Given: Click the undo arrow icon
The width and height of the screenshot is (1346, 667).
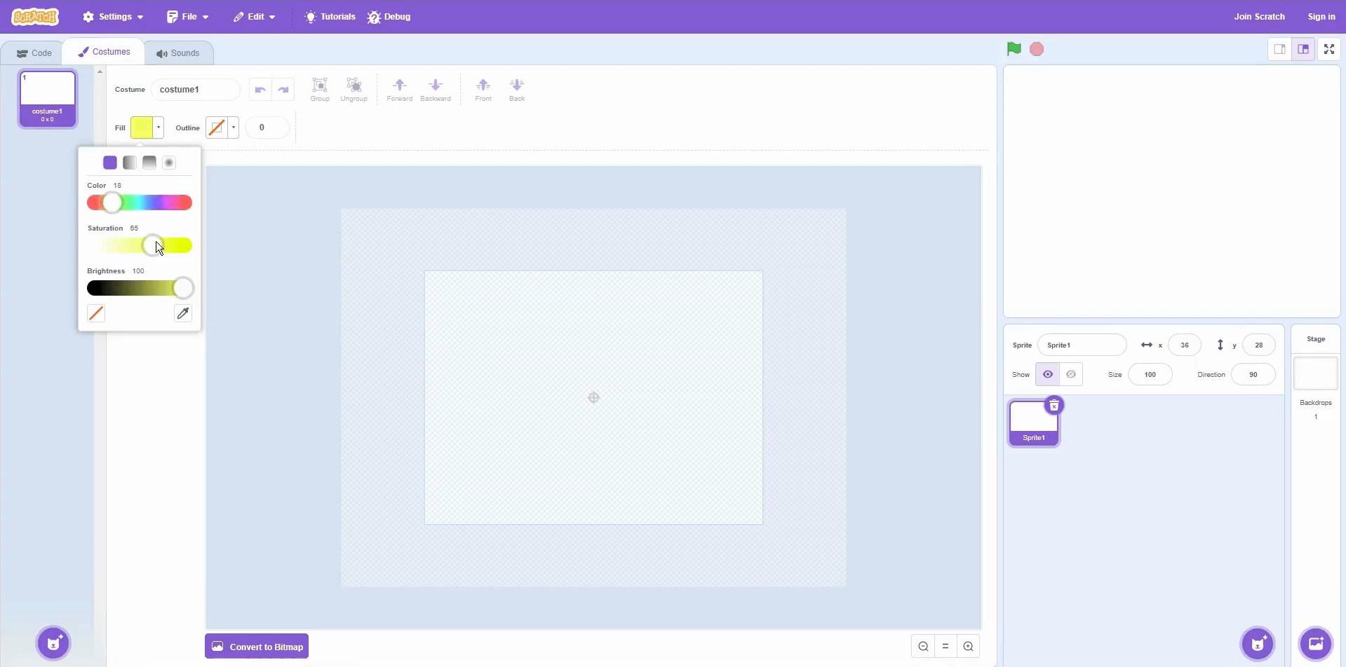Looking at the screenshot, I should click(260, 90).
